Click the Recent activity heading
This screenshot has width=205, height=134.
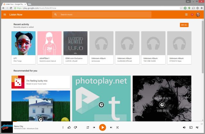[x=21, y=24]
